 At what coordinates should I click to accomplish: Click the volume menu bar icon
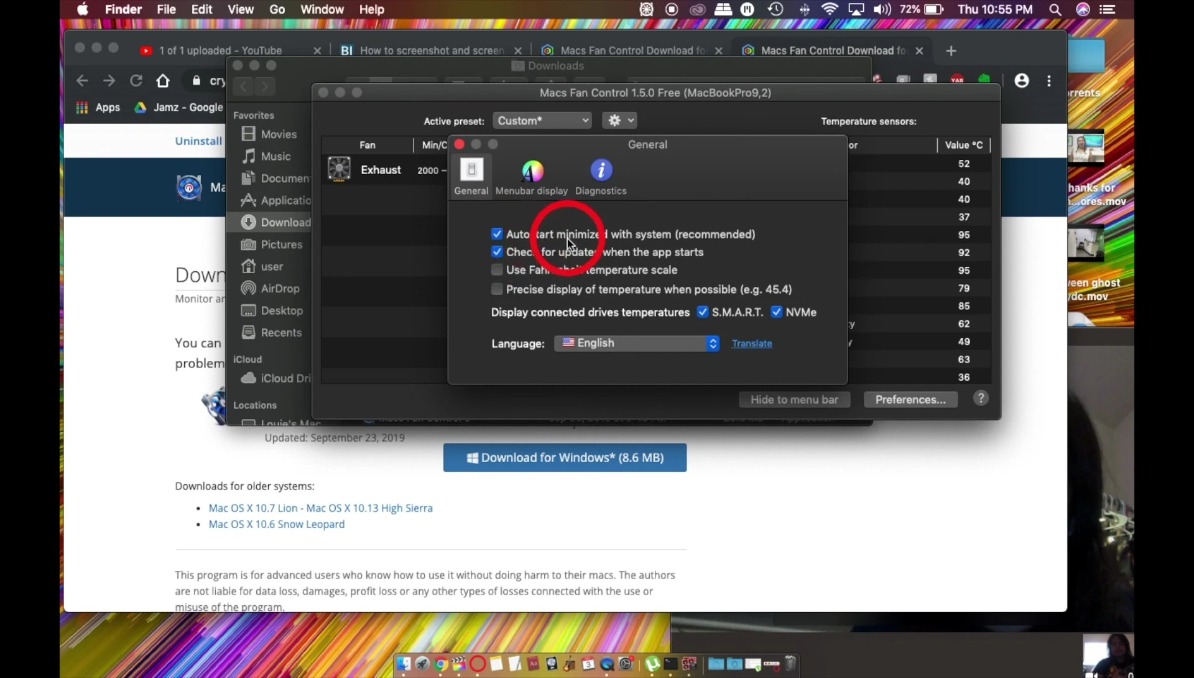click(x=882, y=9)
